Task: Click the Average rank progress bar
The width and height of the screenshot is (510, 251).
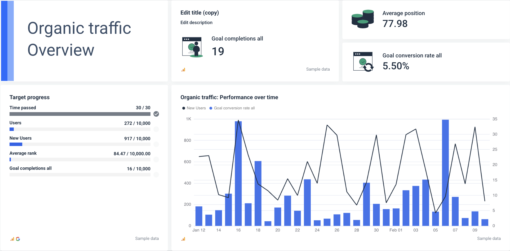Action: click(x=80, y=159)
